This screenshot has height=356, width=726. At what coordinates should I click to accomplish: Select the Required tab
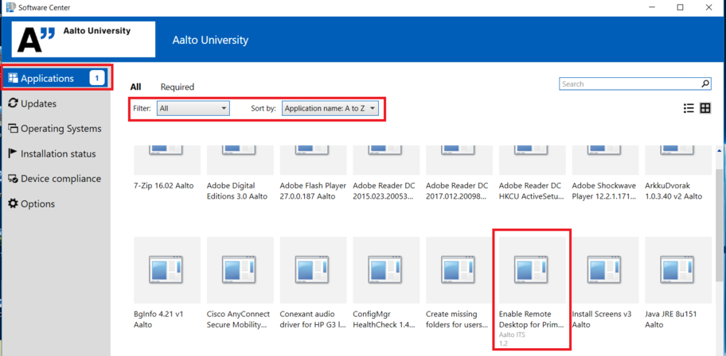[x=177, y=87]
